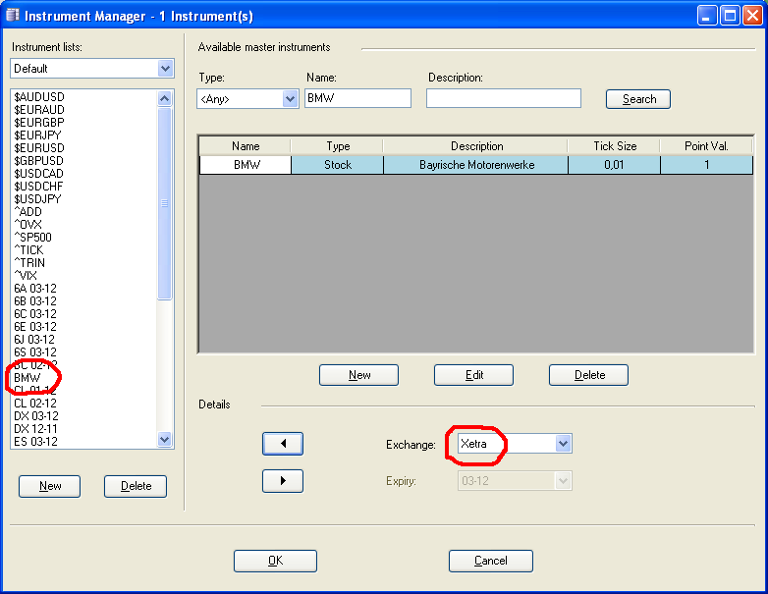The height and width of the screenshot is (594, 768).
Task: Select 6C 03-12 in the instrument list
Action: (35, 314)
